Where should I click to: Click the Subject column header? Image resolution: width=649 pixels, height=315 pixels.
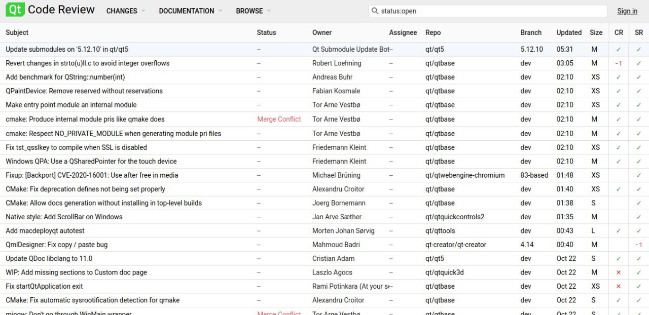coord(17,32)
